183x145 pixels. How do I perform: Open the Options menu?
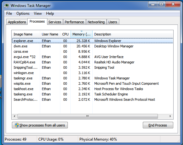tap(23, 13)
